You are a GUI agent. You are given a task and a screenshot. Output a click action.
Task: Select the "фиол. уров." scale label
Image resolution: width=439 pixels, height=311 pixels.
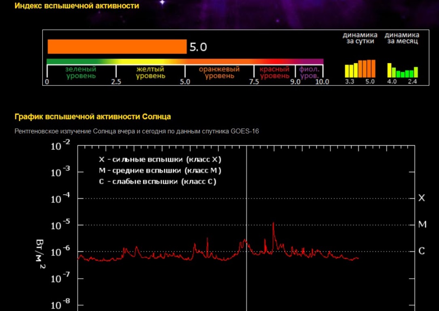[x=309, y=72]
